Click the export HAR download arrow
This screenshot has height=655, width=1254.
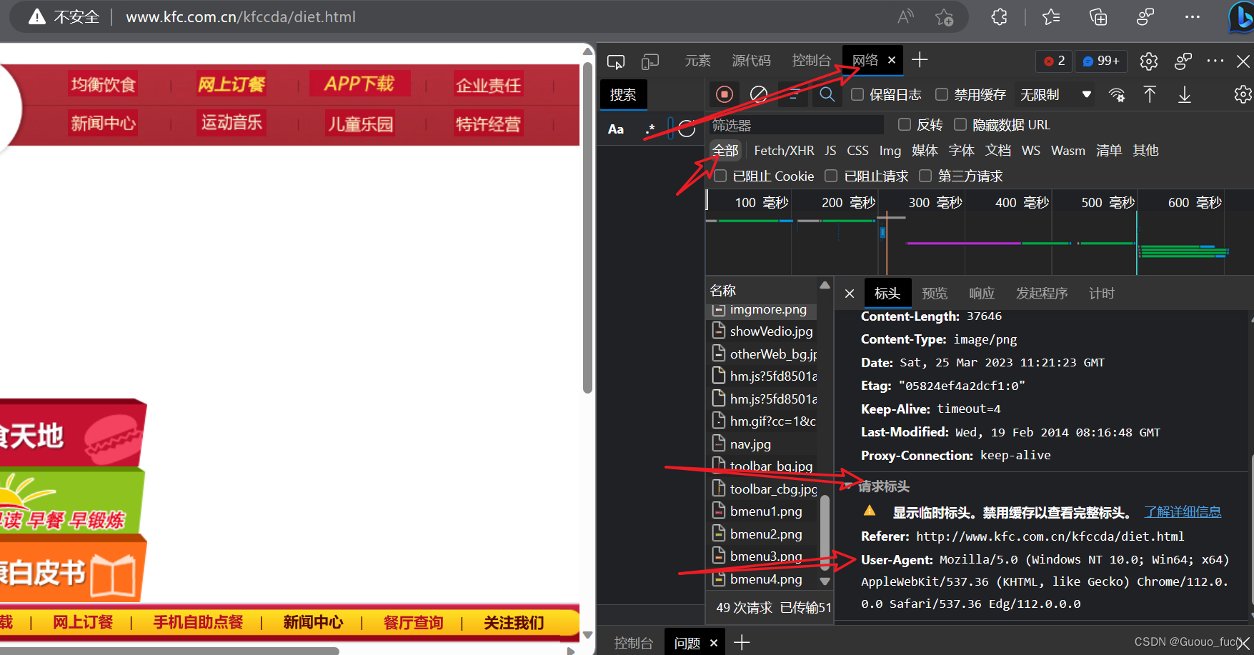click(x=1184, y=94)
